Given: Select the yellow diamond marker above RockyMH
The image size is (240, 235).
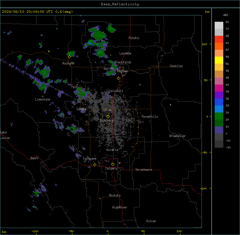Looking at the screenshot, I should (69, 57).
